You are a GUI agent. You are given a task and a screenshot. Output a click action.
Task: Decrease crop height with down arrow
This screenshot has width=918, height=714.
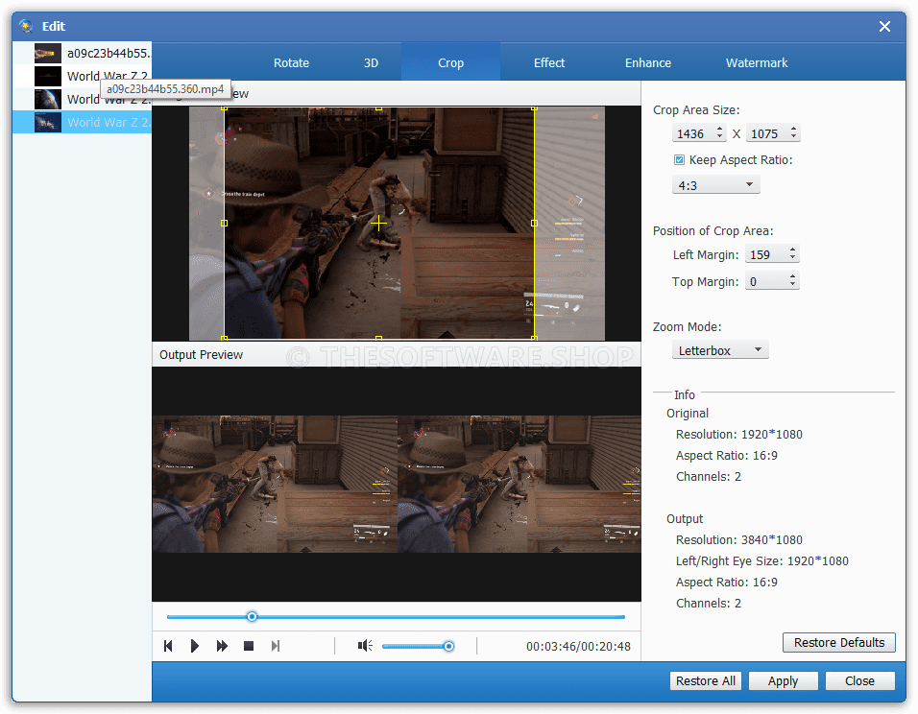click(x=794, y=137)
